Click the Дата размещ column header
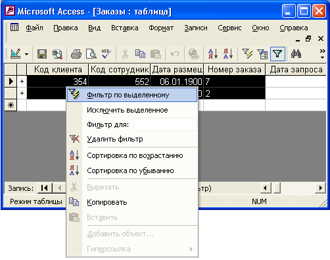The height and width of the screenshot is (260, 330). [x=177, y=70]
